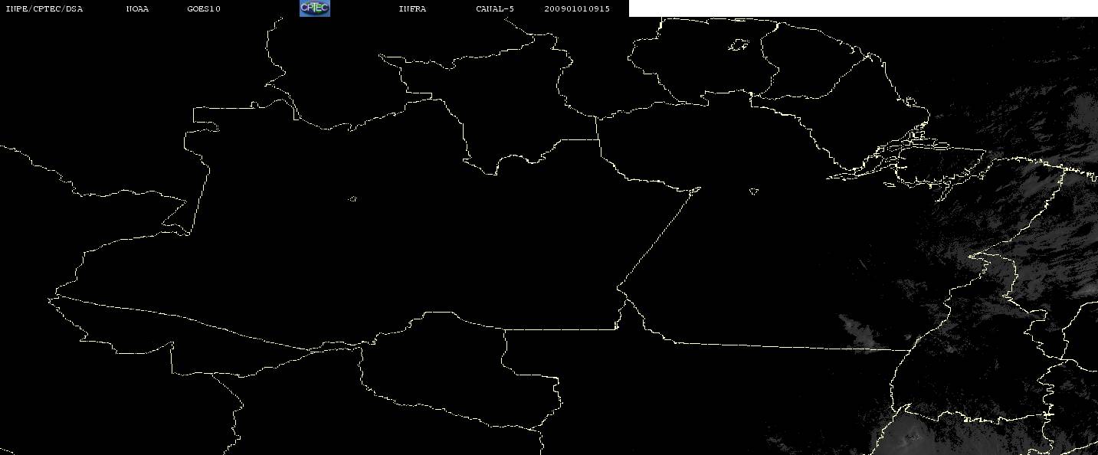1098x455 pixels.
Task: Select the INPE/CPTEC/DSA header label
Action: 44,9
